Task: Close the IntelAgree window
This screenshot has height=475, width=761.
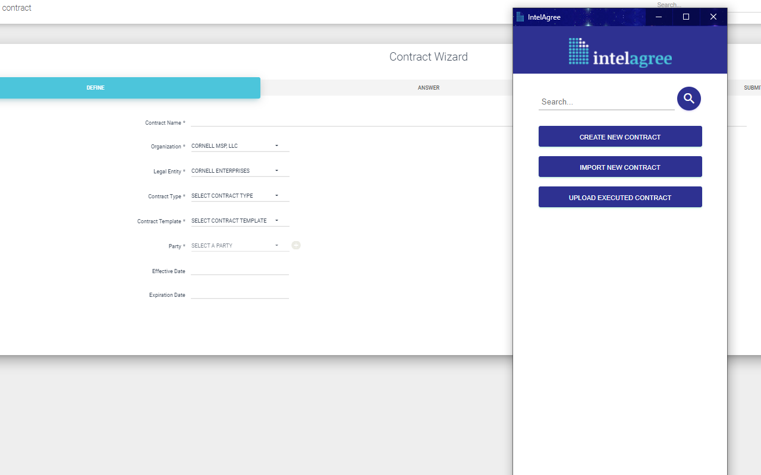Action: 713,17
